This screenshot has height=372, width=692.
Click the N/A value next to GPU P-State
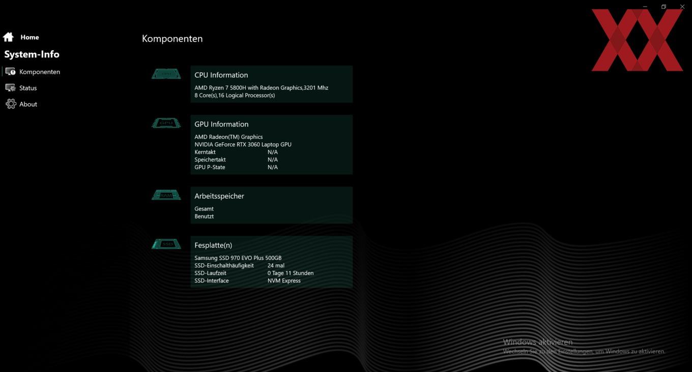(x=273, y=167)
